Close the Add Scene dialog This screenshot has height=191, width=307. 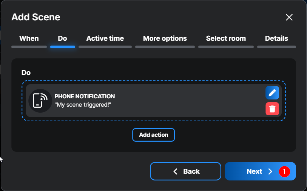289,17
